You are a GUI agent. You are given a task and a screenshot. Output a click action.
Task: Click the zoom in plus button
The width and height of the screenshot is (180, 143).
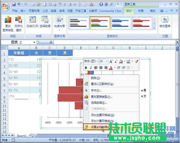tap(173, 140)
